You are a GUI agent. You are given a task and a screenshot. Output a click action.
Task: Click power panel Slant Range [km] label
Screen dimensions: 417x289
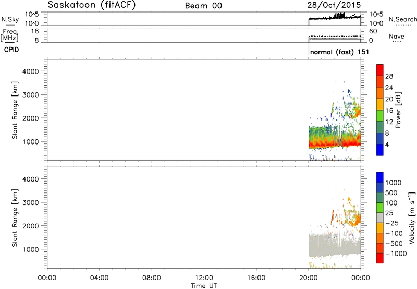click(15, 110)
